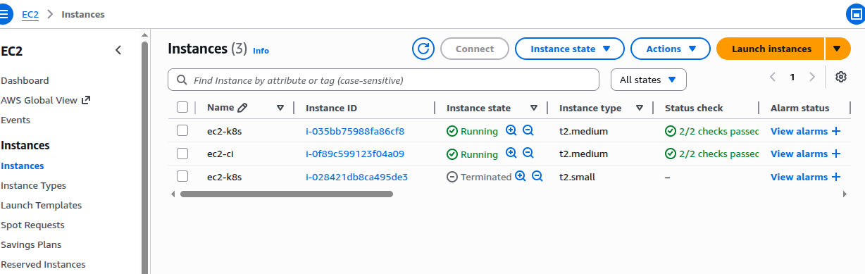Add alarm with plus icon for ec2-ci row
The image size is (865, 274).
836,154
